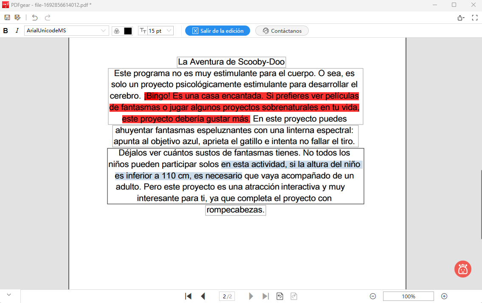The image size is (482, 303).
Task: Click the Redo icon
Action: tap(47, 17)
